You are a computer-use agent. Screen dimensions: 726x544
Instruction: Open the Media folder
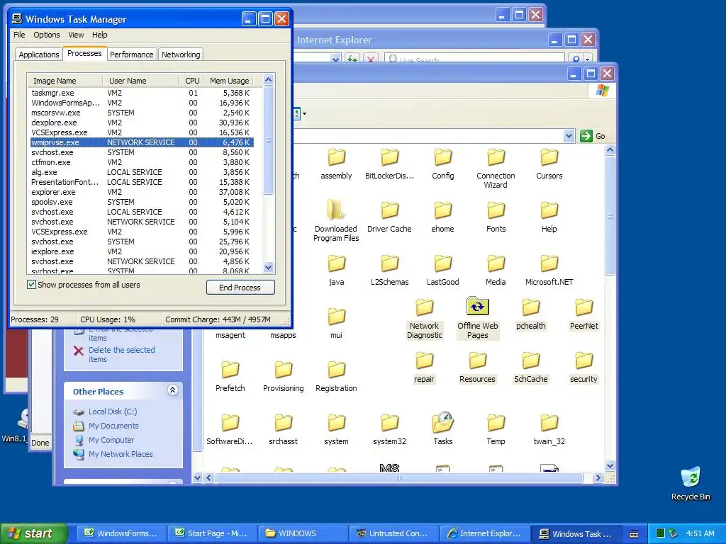[496, 270]
